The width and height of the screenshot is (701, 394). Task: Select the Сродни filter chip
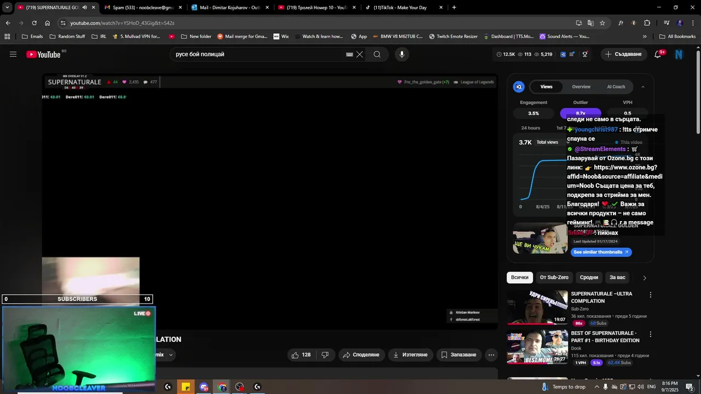point(589,277)
